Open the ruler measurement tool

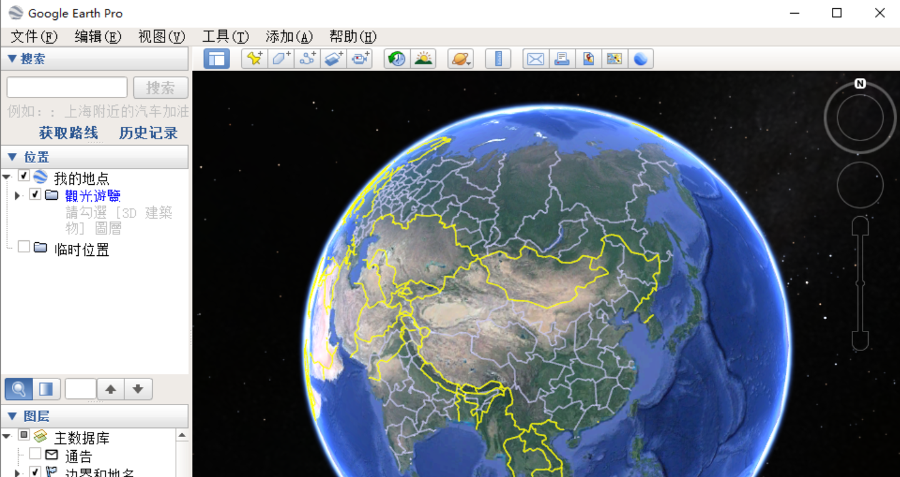[498, 59]
